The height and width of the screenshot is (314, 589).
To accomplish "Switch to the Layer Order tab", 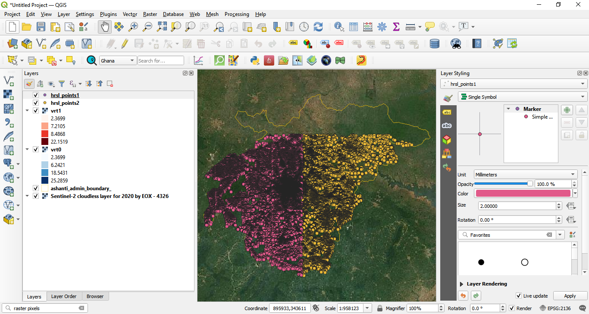I will coord(64,296).
